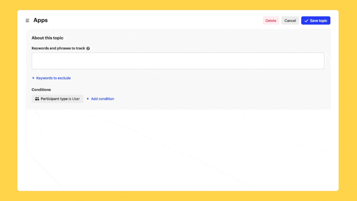The height and width of the screenshot is (201, 357).
Task: Click the About this topic heading
Action: click(x=47, y=38)
